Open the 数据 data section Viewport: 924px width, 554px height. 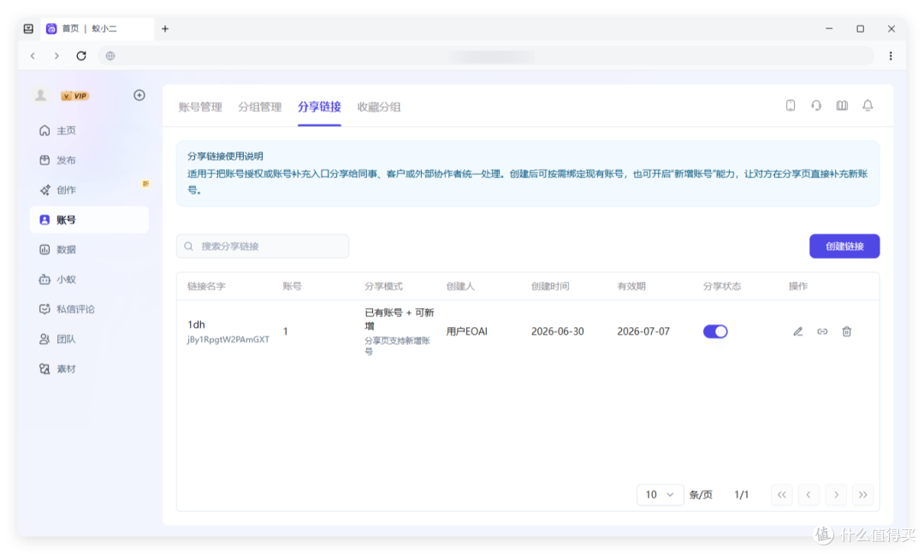click(x=89, y=249)
